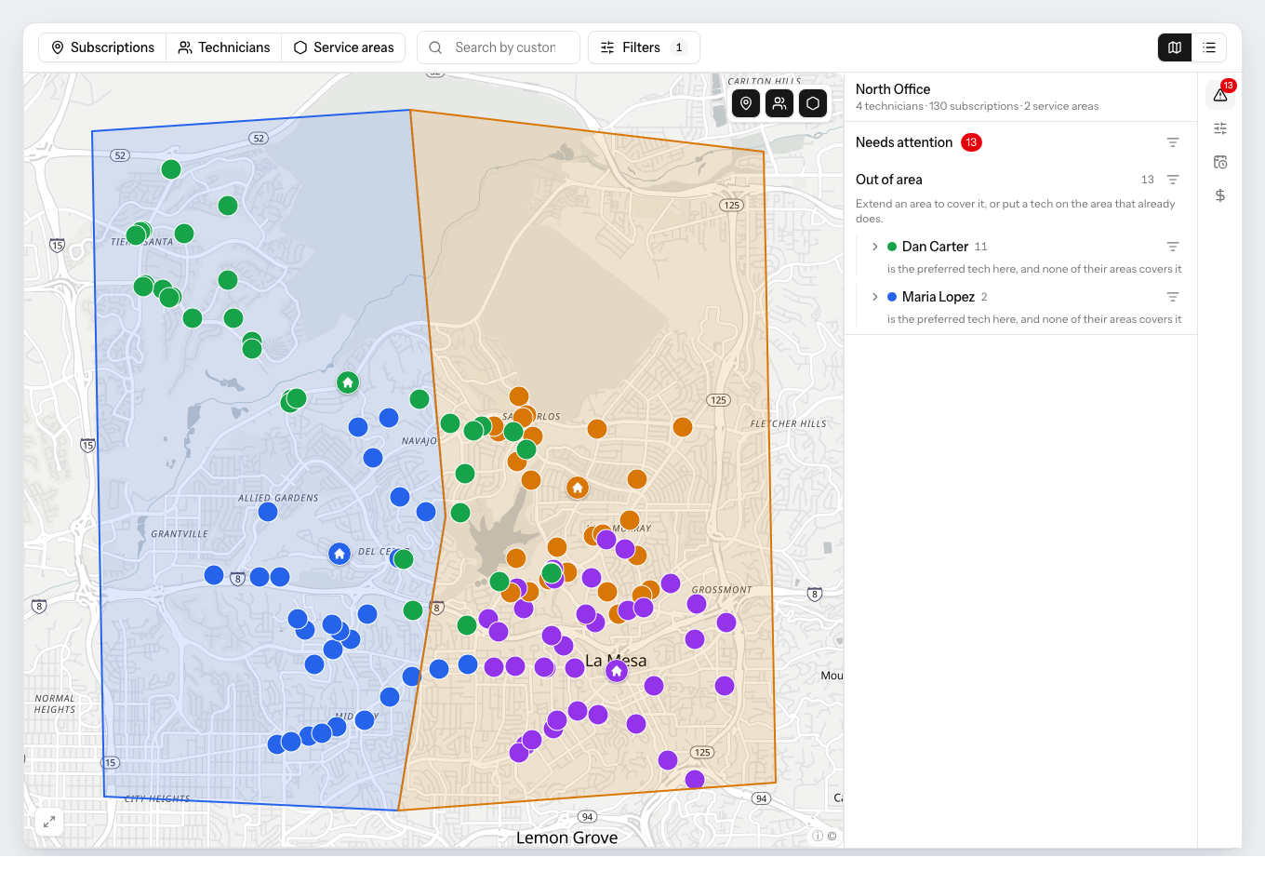Click green technician home marker
The width and height of the screenshot is (1265, 871).
click(x=348, y=382)
